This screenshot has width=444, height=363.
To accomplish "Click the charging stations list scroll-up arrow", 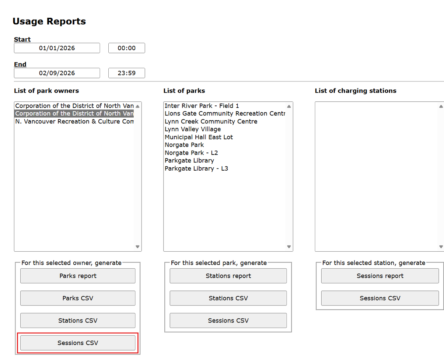I will [x=441, y=106].
